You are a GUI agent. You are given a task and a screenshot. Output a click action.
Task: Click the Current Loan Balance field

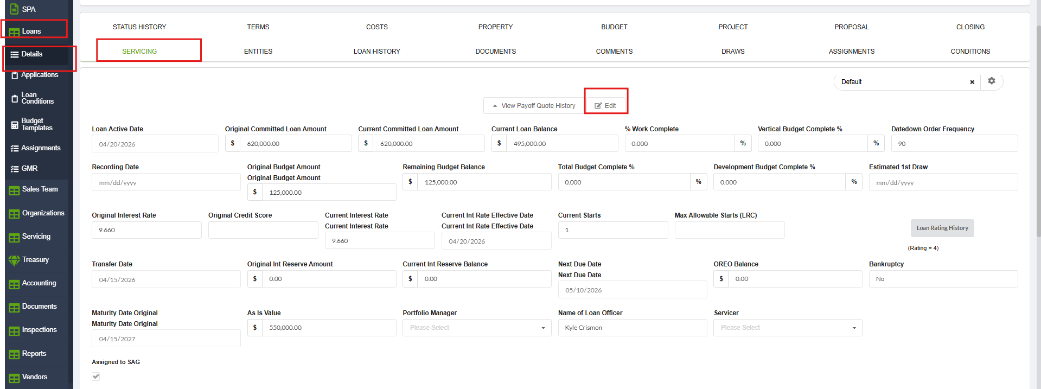[562, 144]
